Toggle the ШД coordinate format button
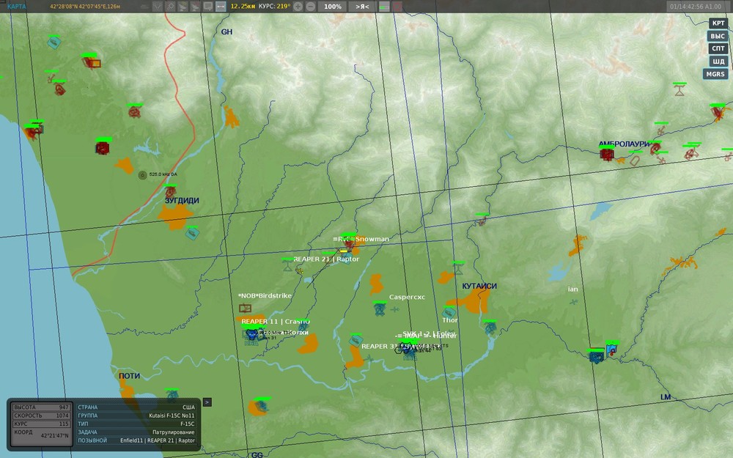 [718, 62]
